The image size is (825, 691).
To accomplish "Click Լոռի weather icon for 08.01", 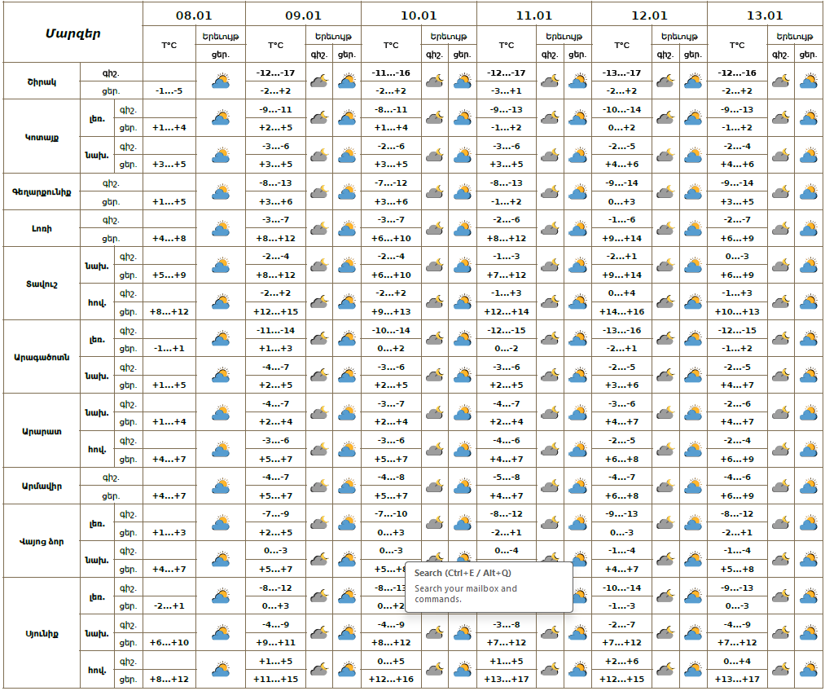I will [221, 229].
